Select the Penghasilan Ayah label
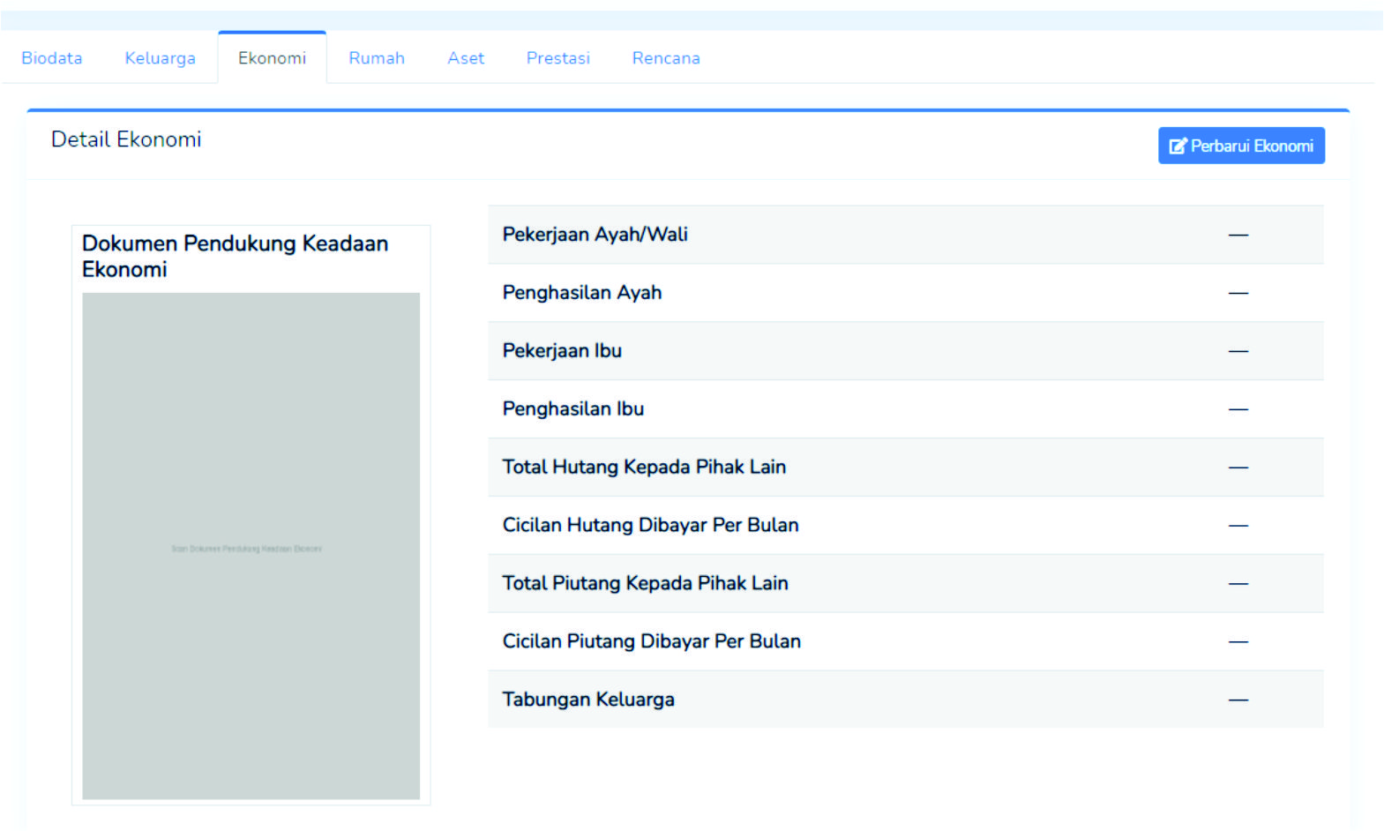This screenshot has height=831, width=1384. click(x=582, y=293)
